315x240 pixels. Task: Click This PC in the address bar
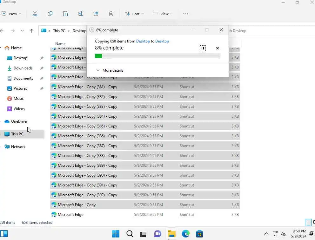click(59, 31)
